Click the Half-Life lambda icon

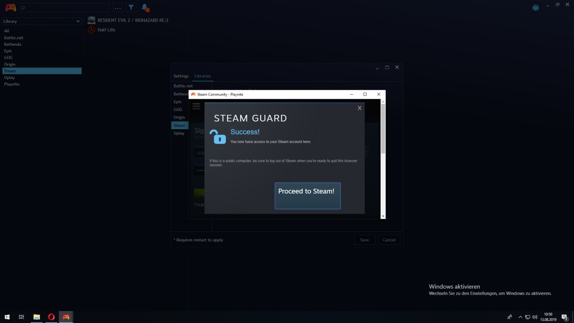pos(91,30)
